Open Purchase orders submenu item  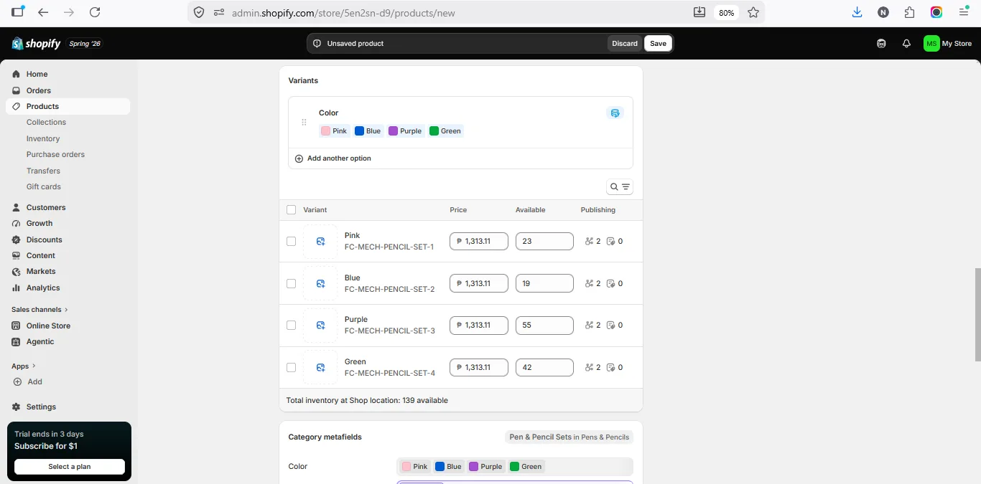pyautogui.click(x=55, y=154)
